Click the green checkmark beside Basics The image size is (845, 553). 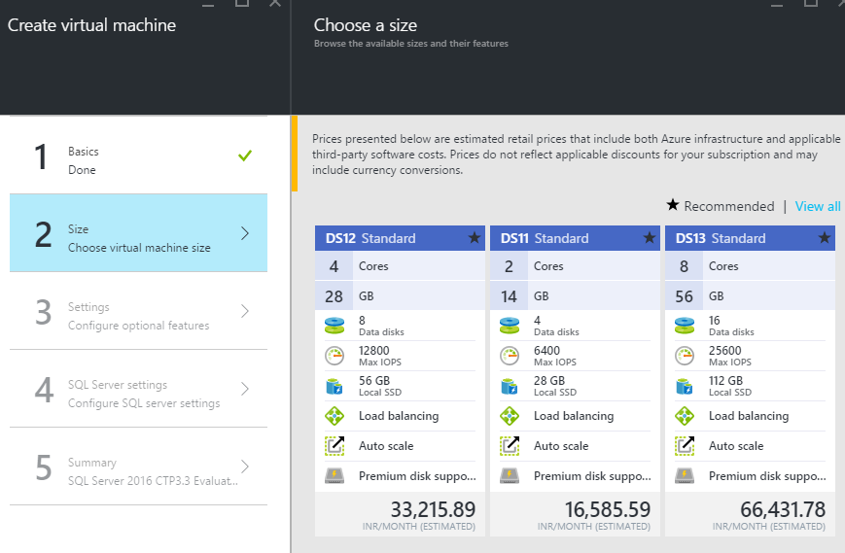pos(245,156)
